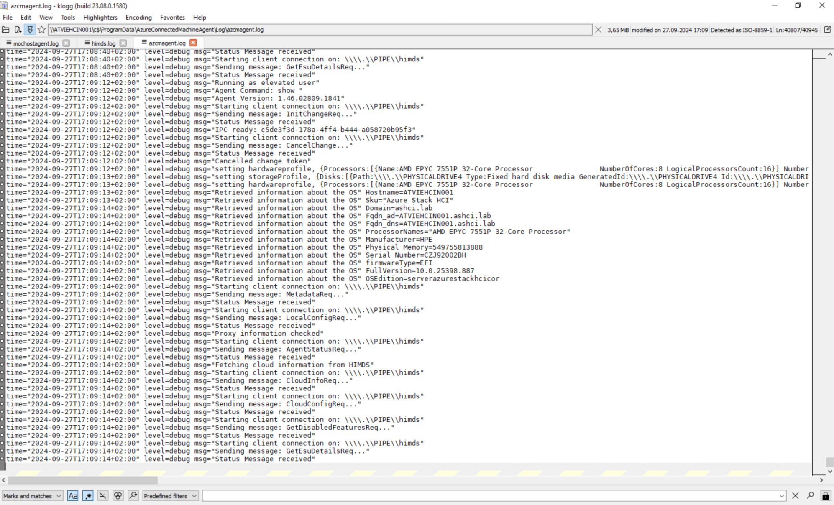Close the mochostagent.log tab
834x505 pixels.
click(x=66, y=43)
